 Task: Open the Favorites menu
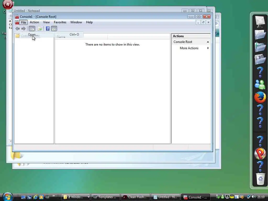60,22
